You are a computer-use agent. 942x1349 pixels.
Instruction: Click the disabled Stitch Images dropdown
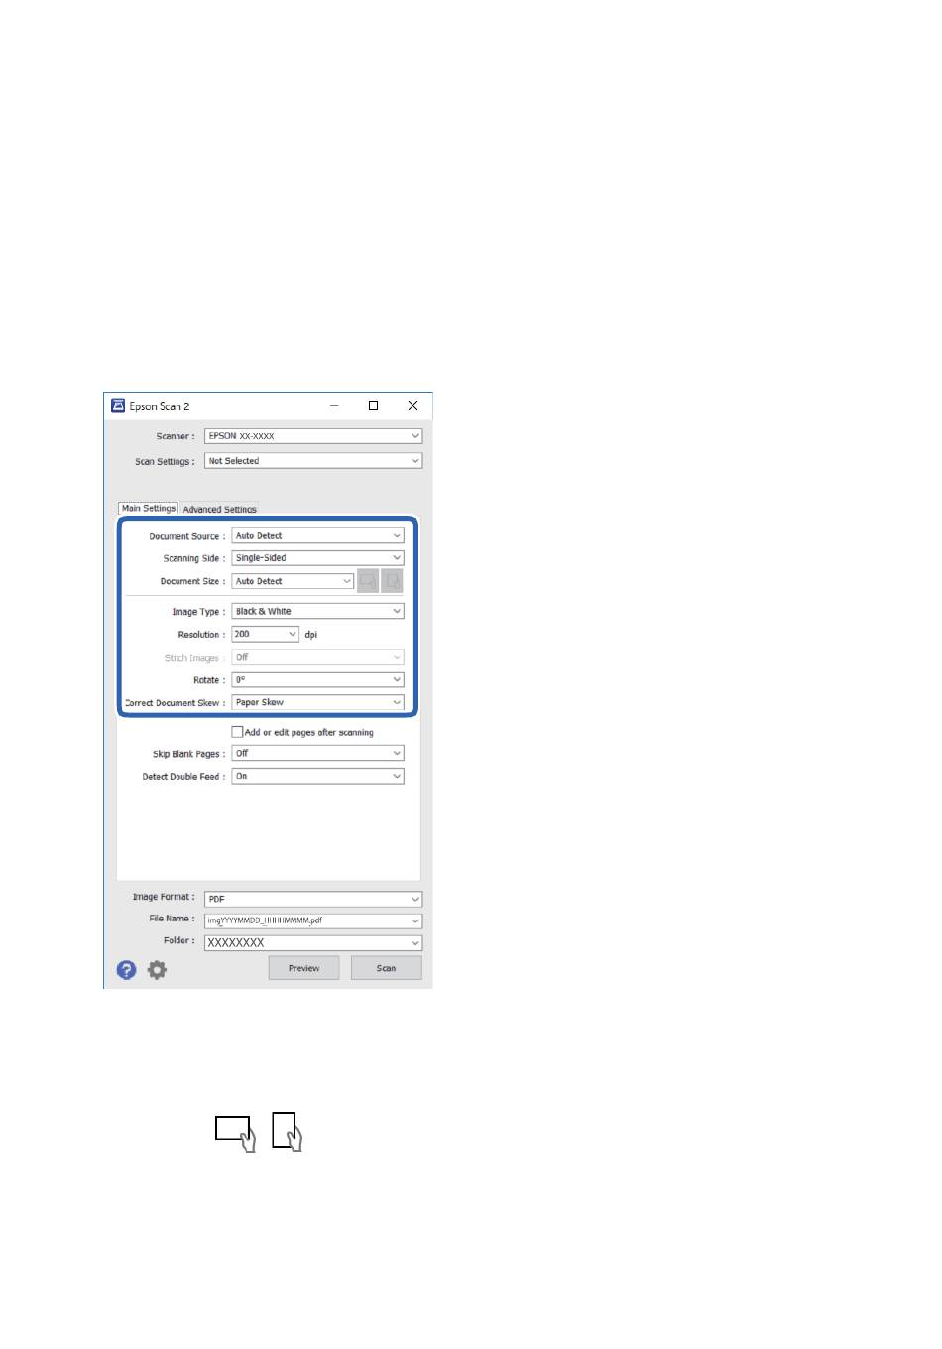pos(317,658)
